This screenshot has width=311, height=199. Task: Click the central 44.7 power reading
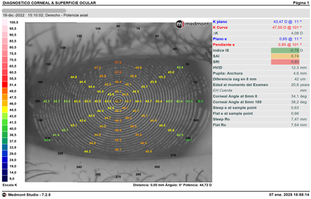coord(118,101)
